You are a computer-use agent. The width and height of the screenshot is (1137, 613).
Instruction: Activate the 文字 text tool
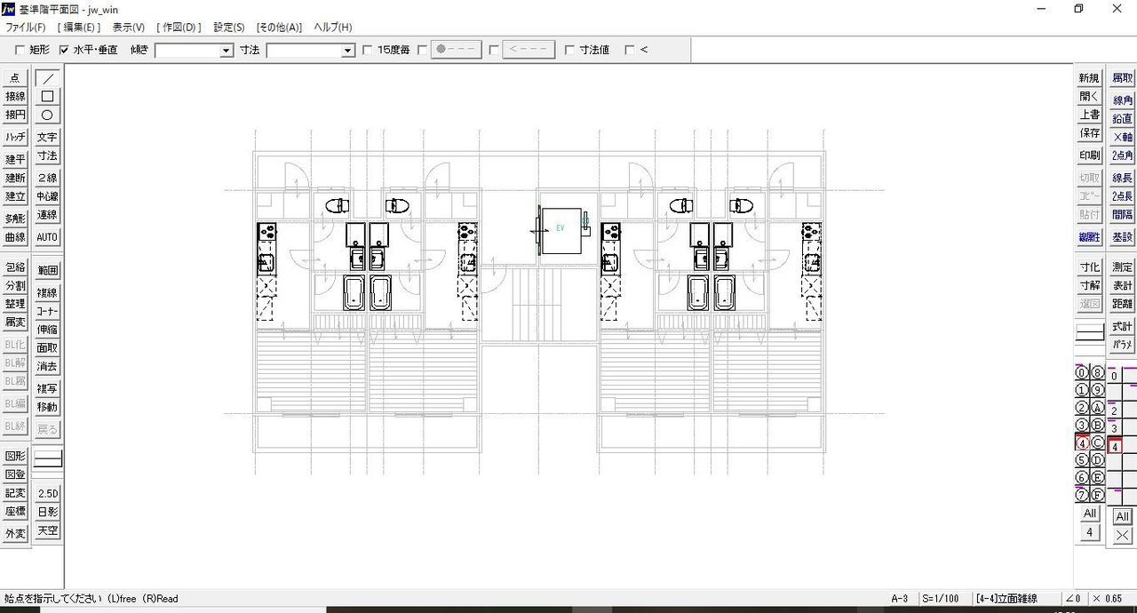click(x=47, y=137)
